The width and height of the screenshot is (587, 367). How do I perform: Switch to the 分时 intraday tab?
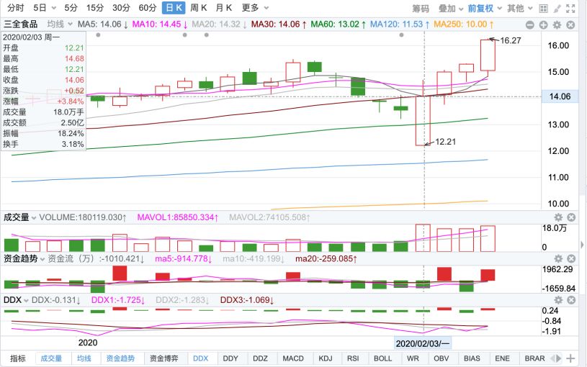click(x=15, y=8)
